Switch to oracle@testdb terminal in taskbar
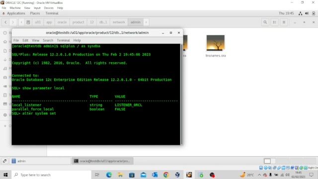 click(x=102, y=161)
